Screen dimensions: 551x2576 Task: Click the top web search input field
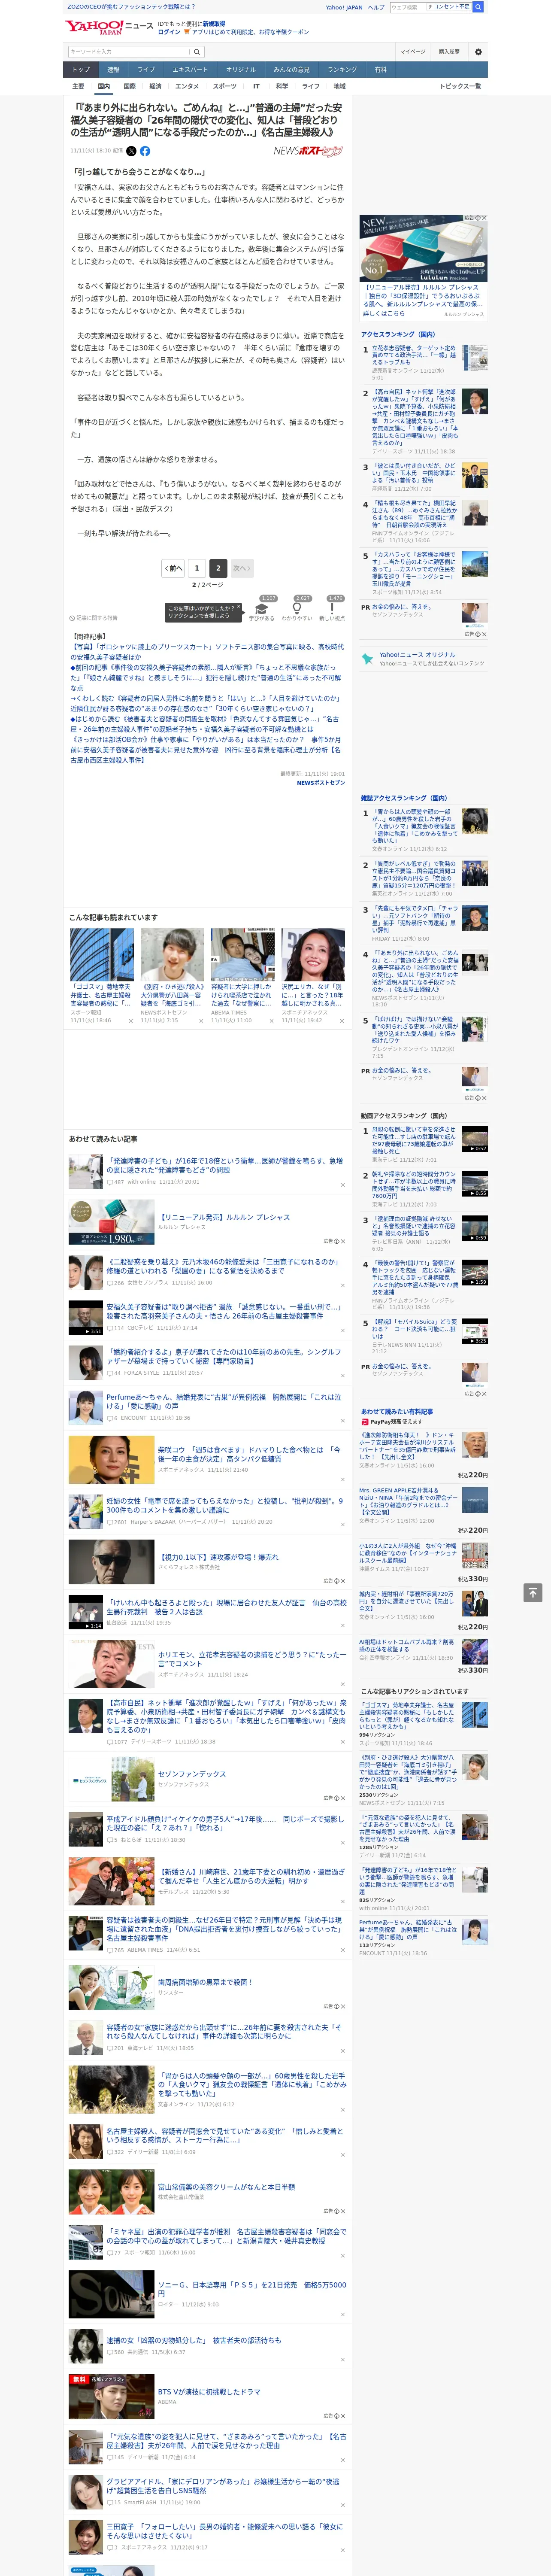408,7
